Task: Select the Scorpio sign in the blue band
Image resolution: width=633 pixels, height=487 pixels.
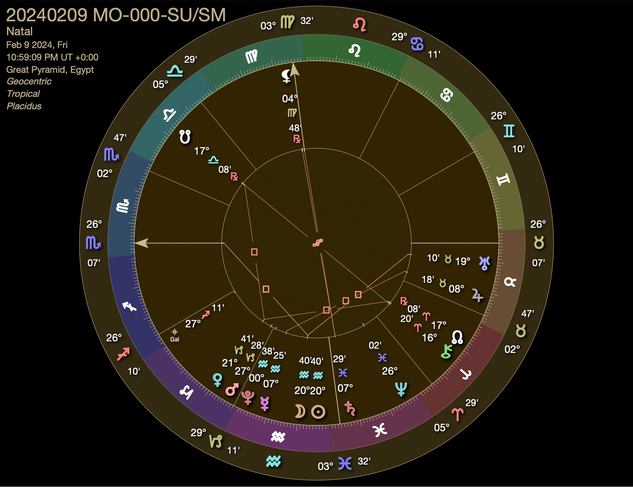Action: (x=123, y=206)
